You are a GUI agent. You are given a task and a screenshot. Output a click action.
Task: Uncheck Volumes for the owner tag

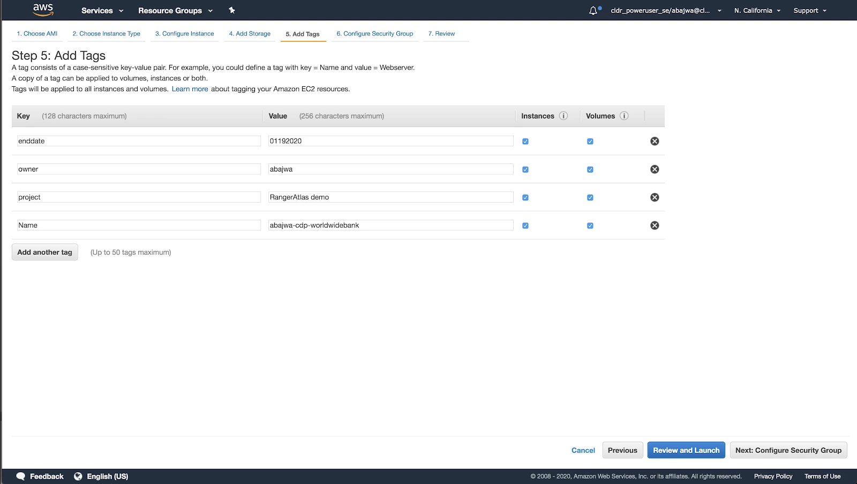590,169
